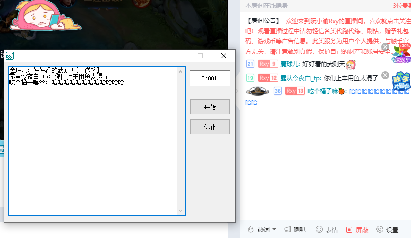Click the Rxy 12 fan badge
411x238 pixels.
tap(268, 78)
